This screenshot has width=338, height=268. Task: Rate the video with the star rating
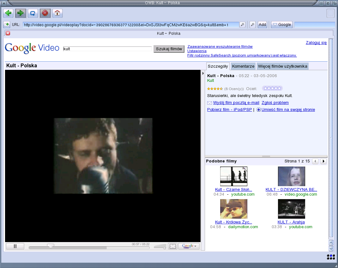(x=272, y=88)
